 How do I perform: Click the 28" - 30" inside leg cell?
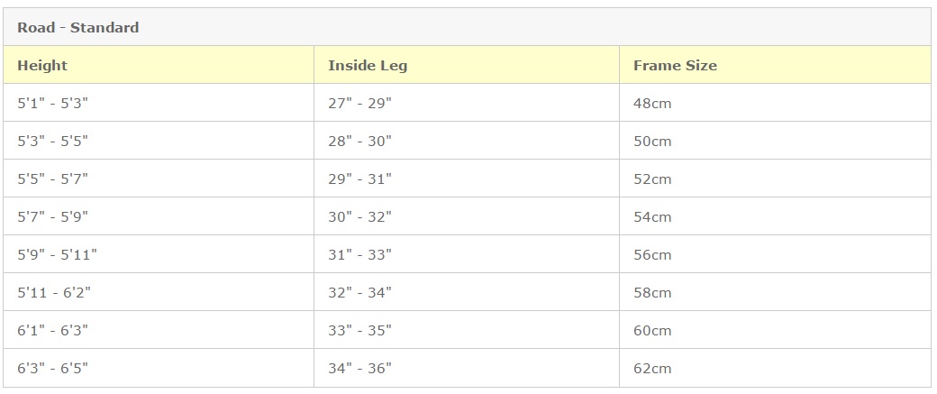[359, 142]
